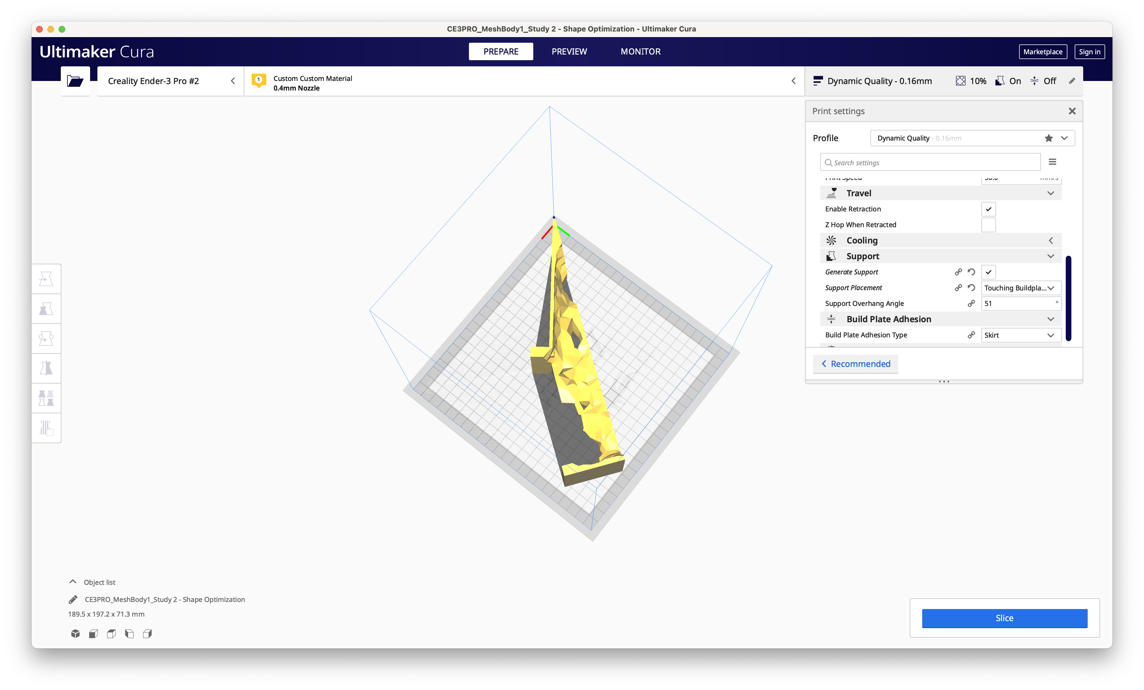Click link icon for Build Plate Adhesion Type
The width and height of the screenshot is (1144, 690).
(971, 335)
